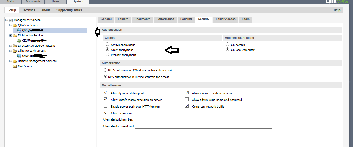Viewport: 353px width, 147px height.
Task: Click the Setup submenu button
Action: 12,10
